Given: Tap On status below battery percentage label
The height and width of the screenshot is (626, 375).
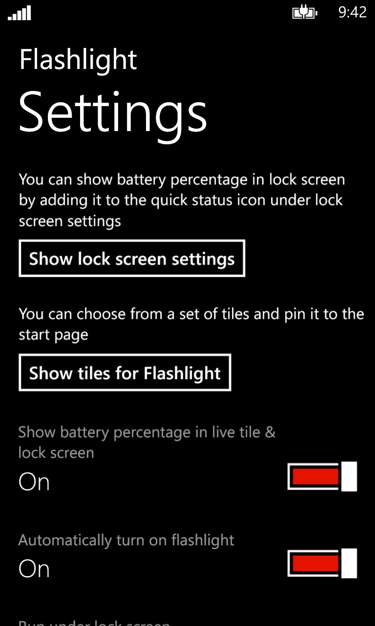Looking at the screenshot, I should click(34, 482).
